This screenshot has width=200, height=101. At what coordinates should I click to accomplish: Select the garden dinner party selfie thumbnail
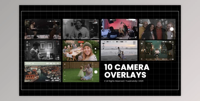click(x=81, y=50)
